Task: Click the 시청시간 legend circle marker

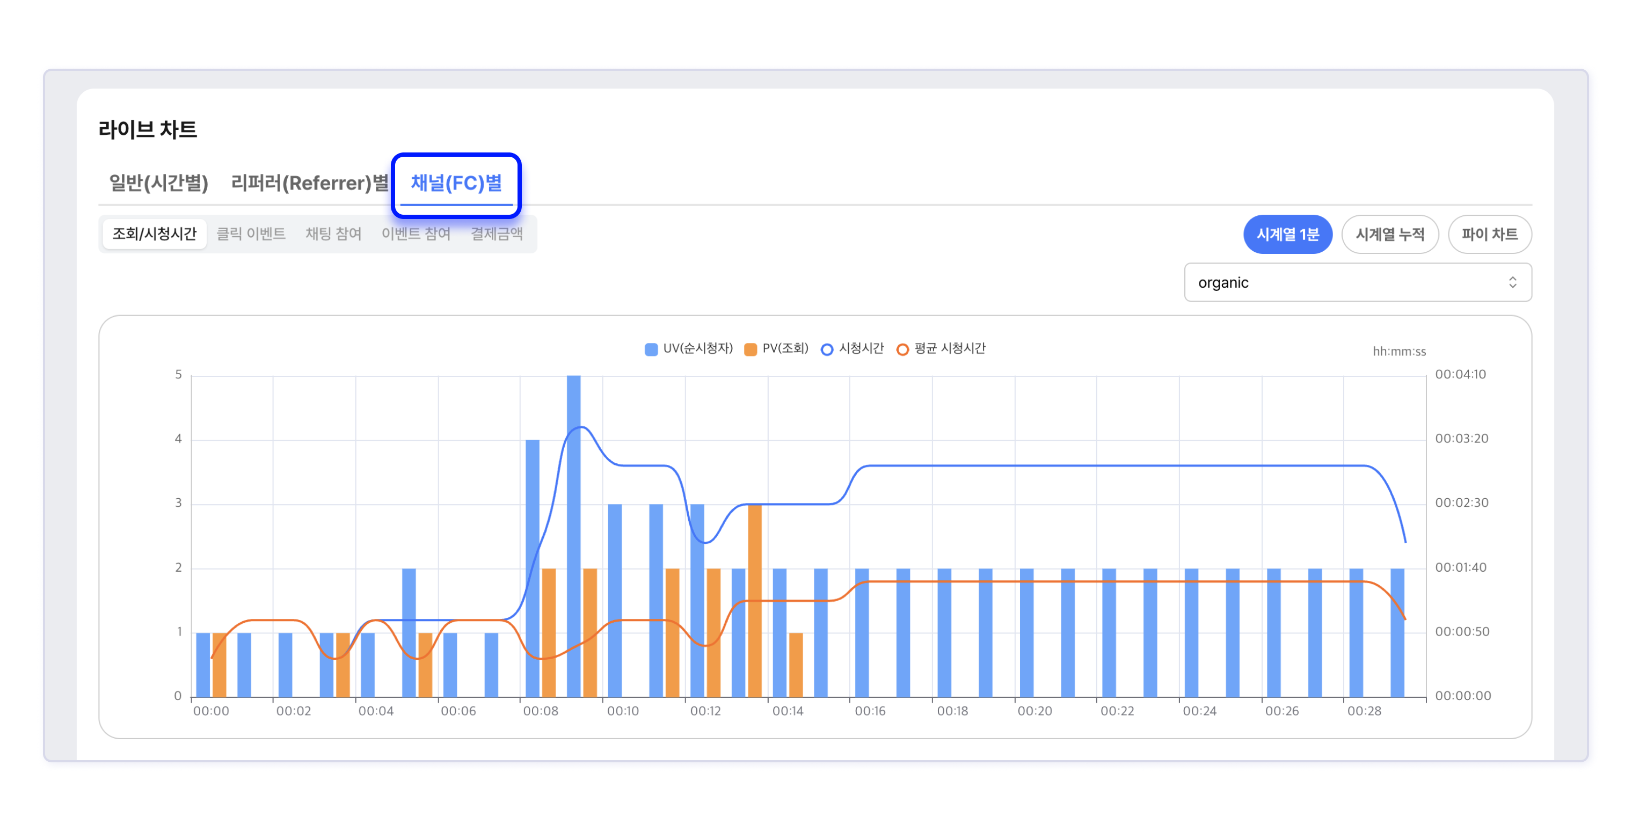Action: (826, 349)
